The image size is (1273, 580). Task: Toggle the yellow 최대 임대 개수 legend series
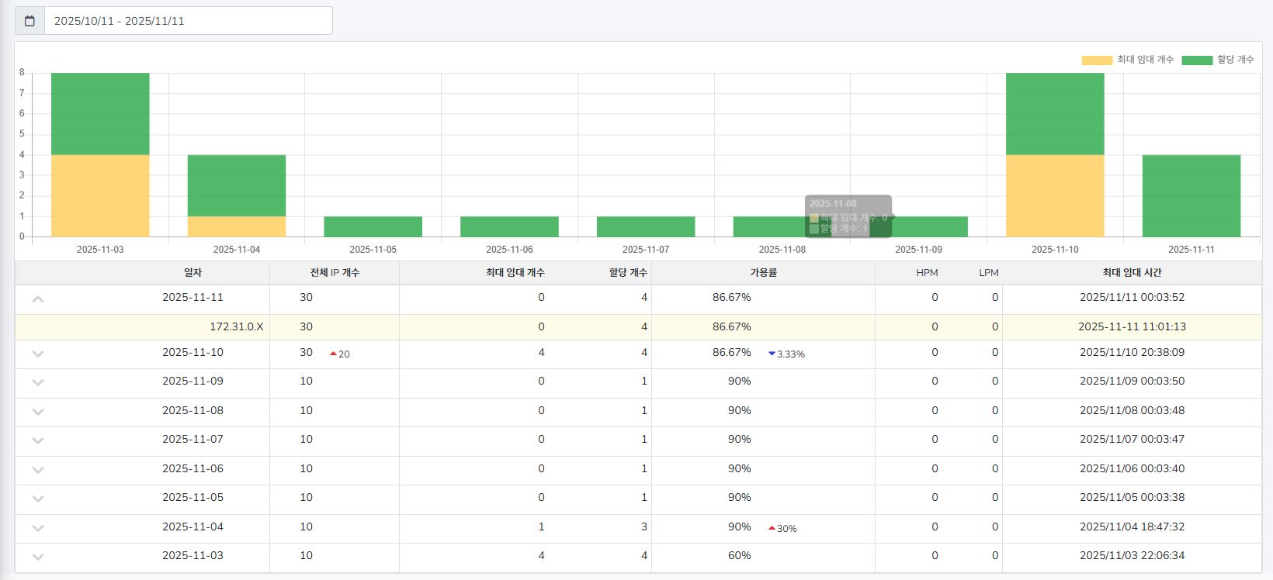tap(1128, 60)
